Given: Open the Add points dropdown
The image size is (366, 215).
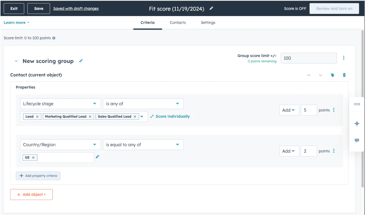Looking at the screenshot, I should (289, 110).
